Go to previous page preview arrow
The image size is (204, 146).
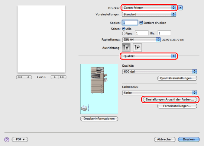28,77
